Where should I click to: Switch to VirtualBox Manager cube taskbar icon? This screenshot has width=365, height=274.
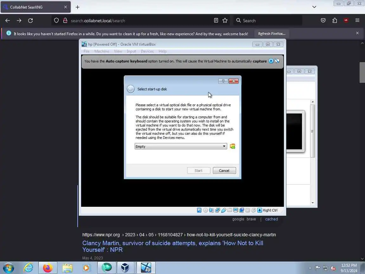pyautogui.click(x=125, y=268)
